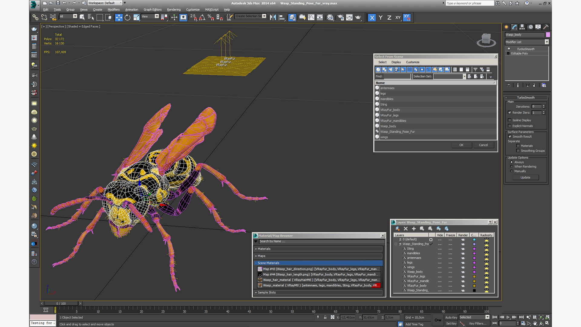
Task: Toggle Smooth Result checkbox
Action: (x=510, y=137)
